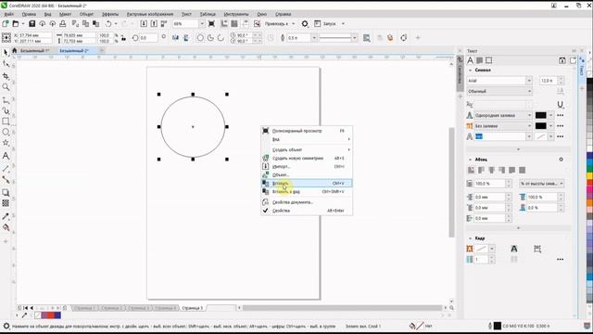Screen dimensions: 593x334
Task: Select the Pie shape icon in property bar
Action: (210, 38)
